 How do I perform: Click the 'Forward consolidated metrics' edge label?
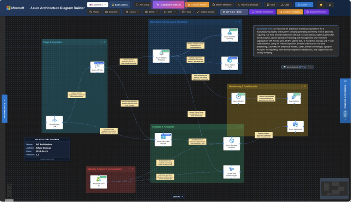pos(266,98)
